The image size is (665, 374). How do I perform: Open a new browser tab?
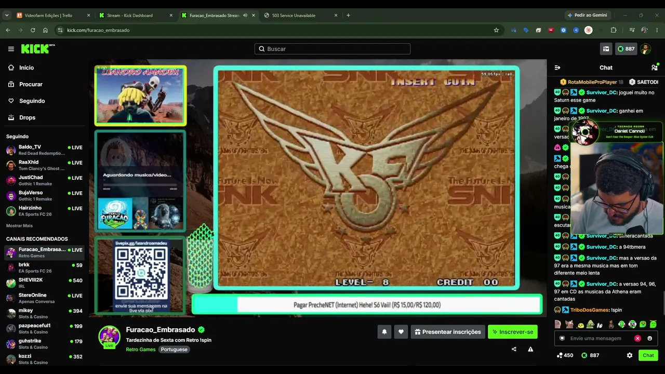[348, 15]
